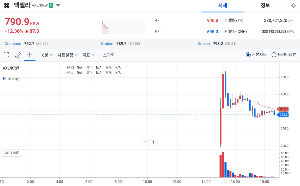Screen dimensions: 300x186
Task: Click the low price 695.0
Action: point(212,32)
